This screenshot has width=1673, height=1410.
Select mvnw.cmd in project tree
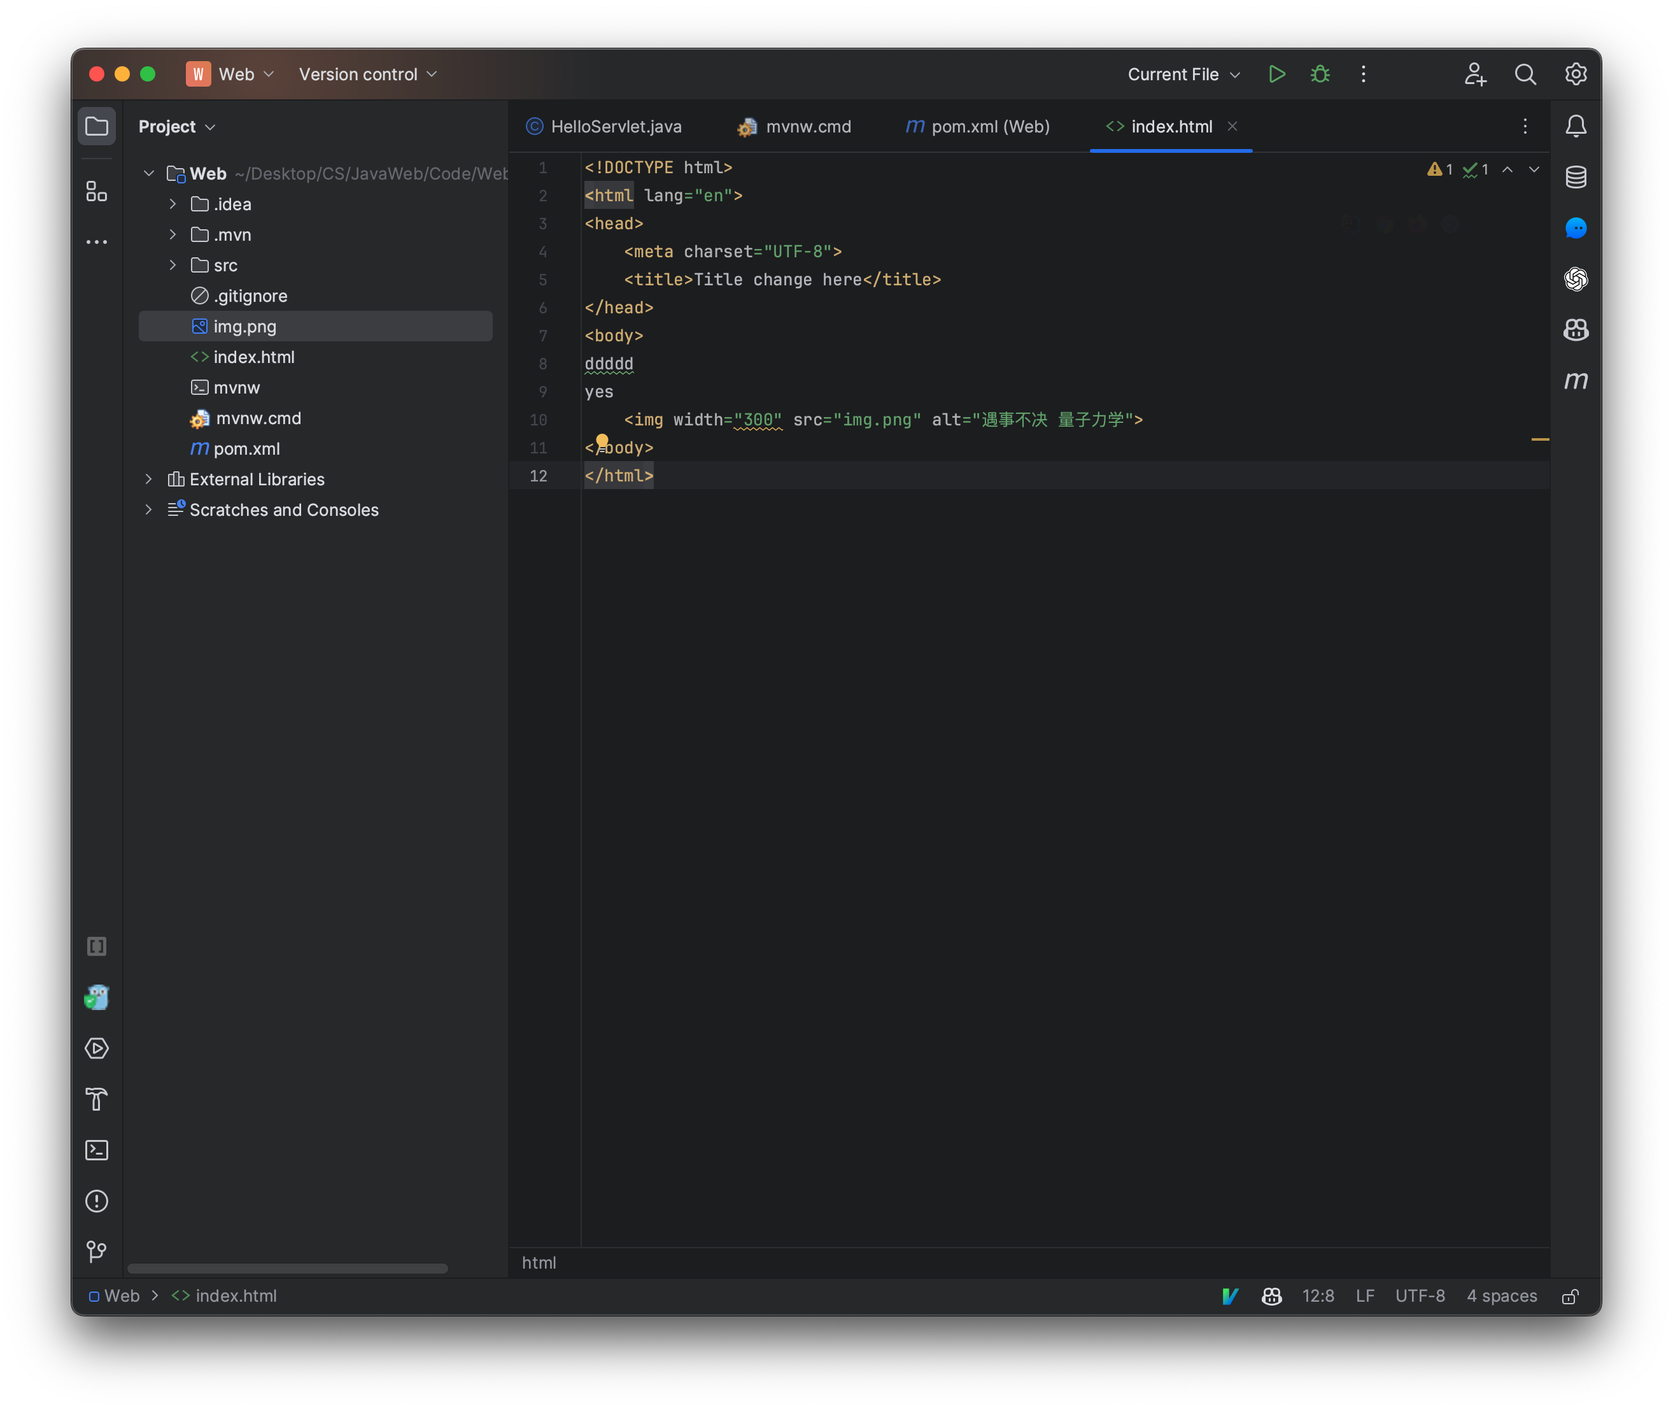coord(316,418)
